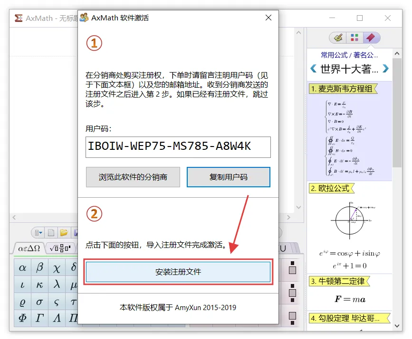
Task: Select the 2. 欧拉公式 heading
Action: tap(332, 188)
